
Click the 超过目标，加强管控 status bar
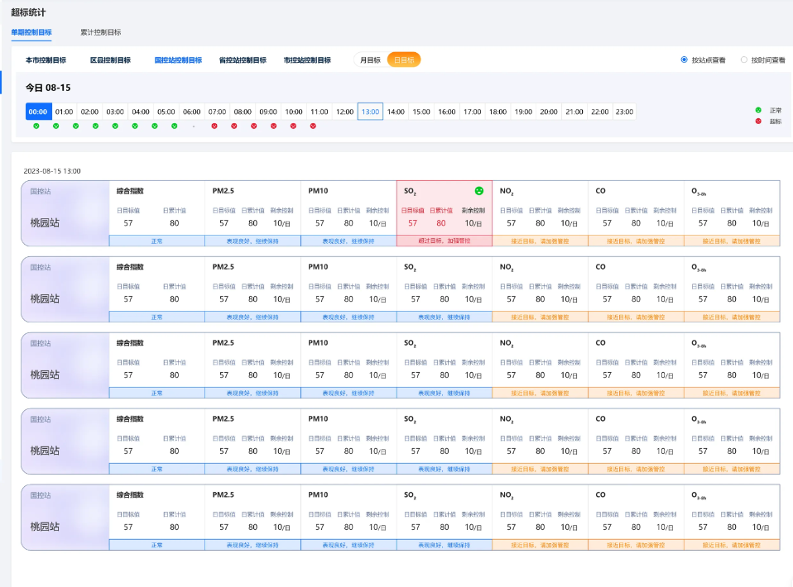point(445,241)
